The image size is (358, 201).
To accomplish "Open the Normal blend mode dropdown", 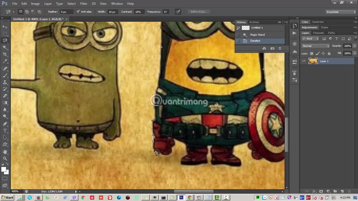I will pos(316,46).
